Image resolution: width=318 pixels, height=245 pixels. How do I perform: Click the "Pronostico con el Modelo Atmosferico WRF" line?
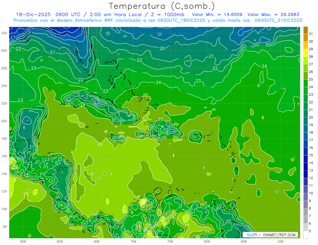pyautogui.click(x=158, y=20)
